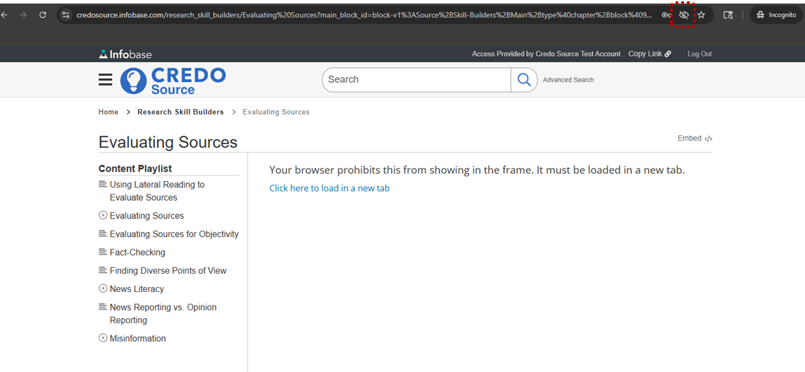Viewport: 805px width, 372px height.
Task: Open Evaluating Sources for Objectivity
Action: coord(174,234)
